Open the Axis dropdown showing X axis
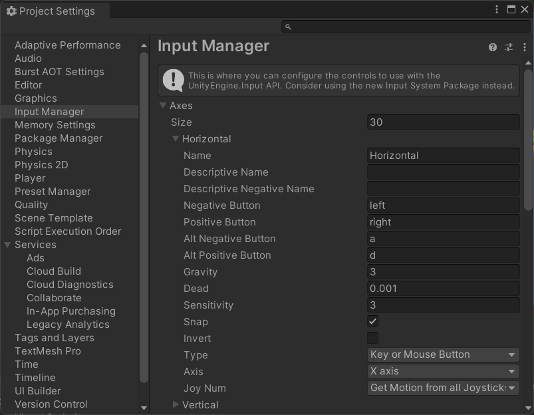534x415 pixels. click(443, 371)
